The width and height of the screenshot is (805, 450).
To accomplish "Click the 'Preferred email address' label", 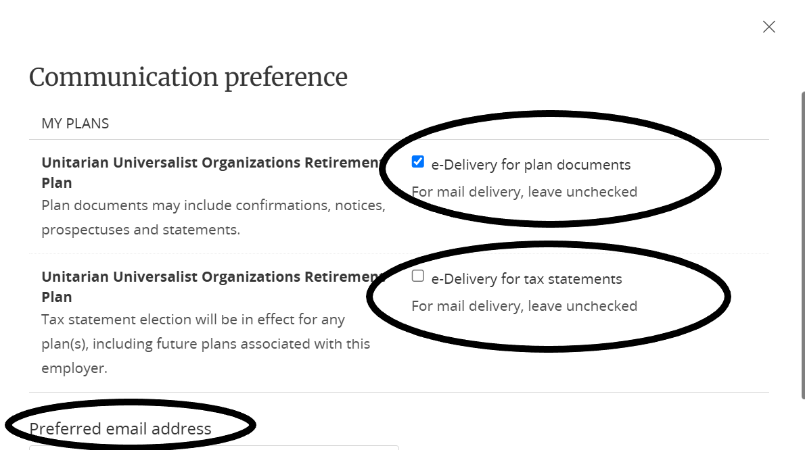I will (120, 428).
